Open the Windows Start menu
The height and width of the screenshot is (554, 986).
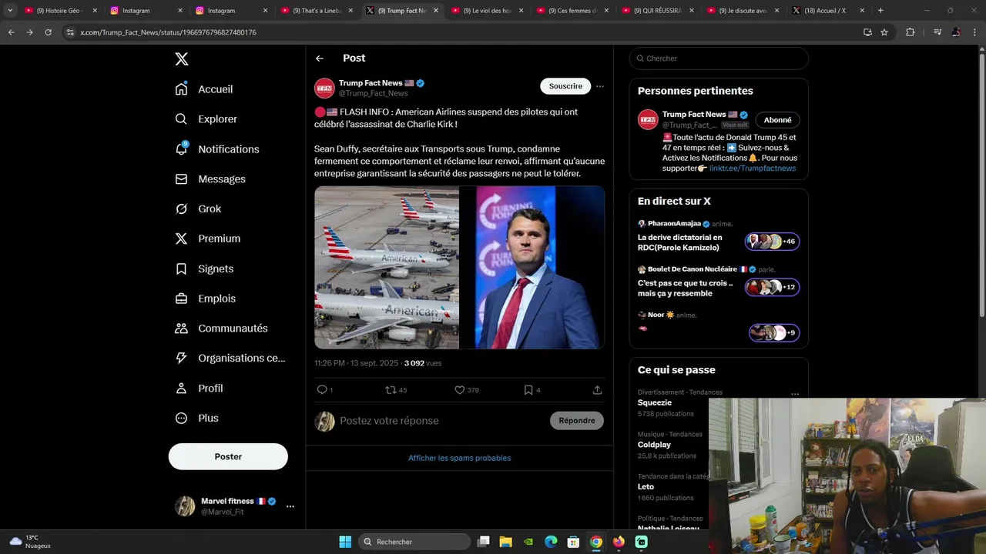pyautogui.click(x=345, y=542)
